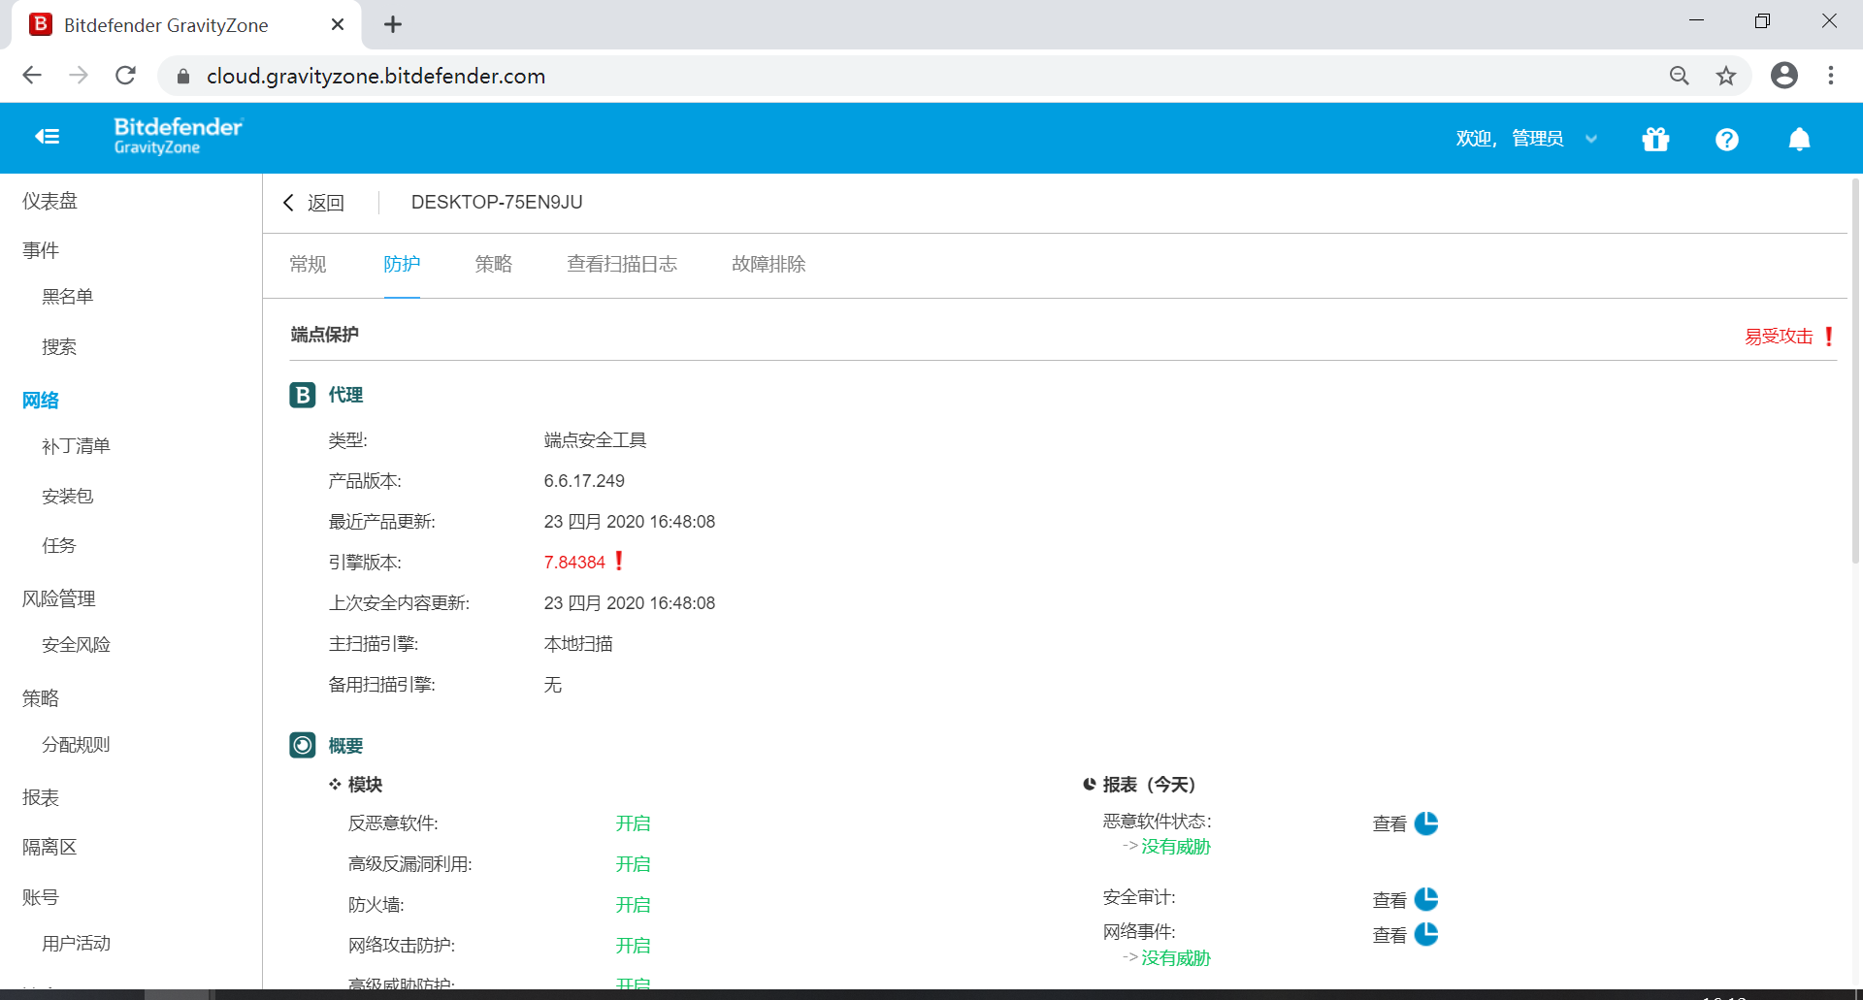The height and width of the screenshot is (1000, 1863).
Task: Click 开启 status for 反恶意软件
Action: tap(633, 823)
